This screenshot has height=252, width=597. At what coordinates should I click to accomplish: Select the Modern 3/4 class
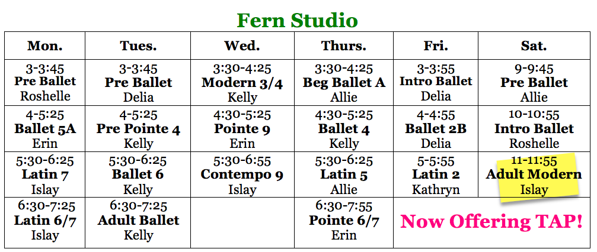(x=242, y=83)
